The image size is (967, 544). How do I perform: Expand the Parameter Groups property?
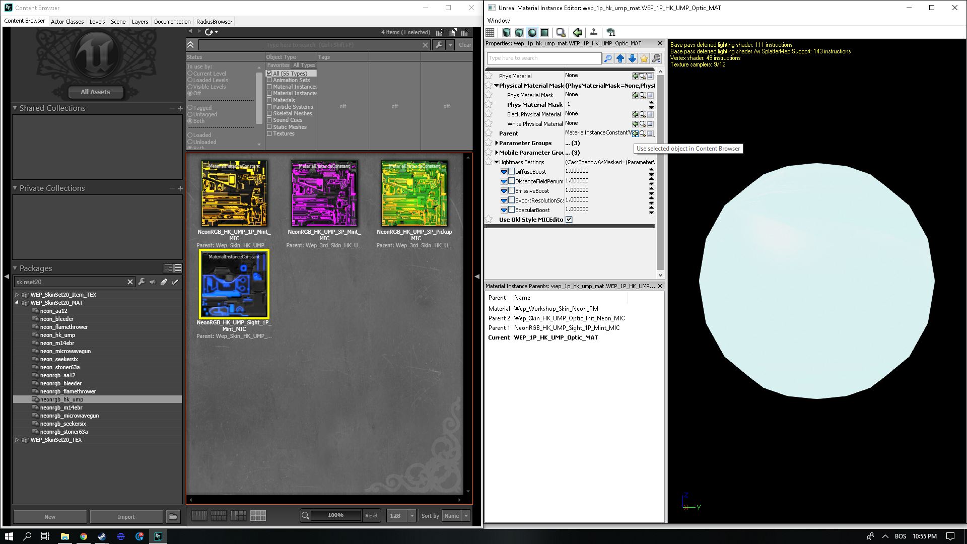tap(497, 143)
